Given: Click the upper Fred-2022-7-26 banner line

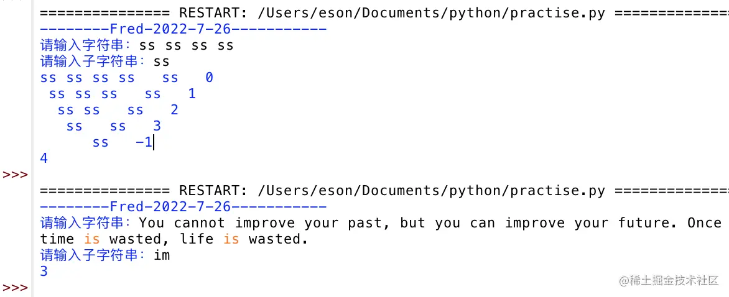Looking at the screenshot, I should click(x=183, y=29).
